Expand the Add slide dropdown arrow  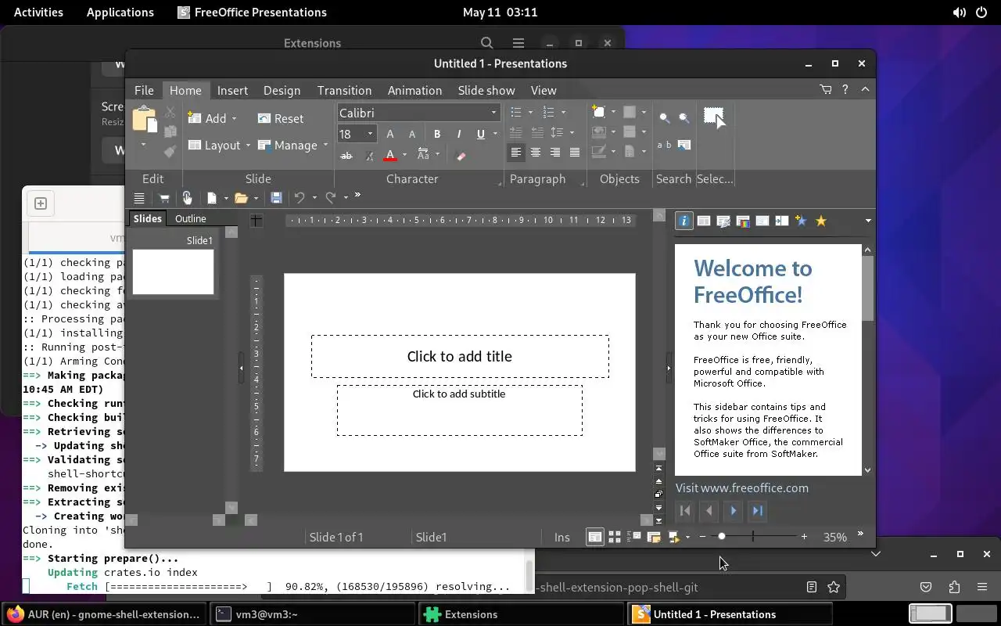click(235, 118)
